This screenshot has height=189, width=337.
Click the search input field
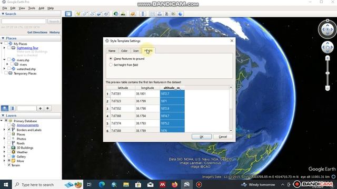pos(24,21)
